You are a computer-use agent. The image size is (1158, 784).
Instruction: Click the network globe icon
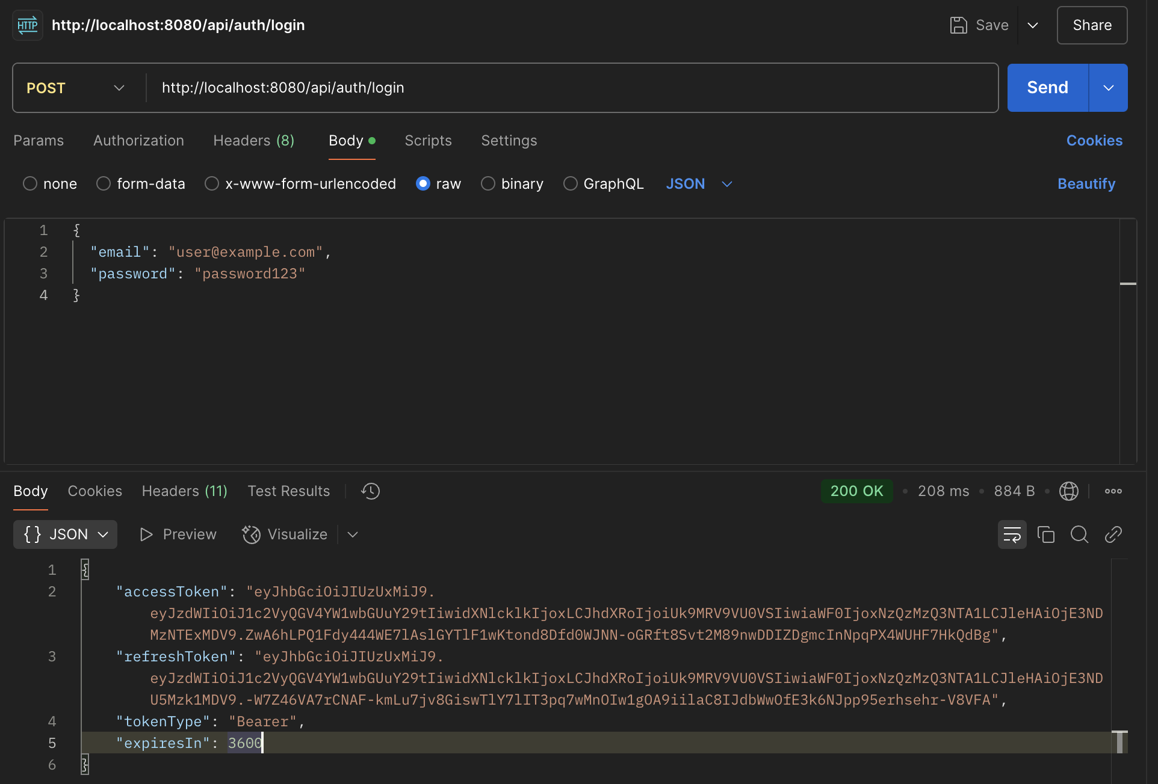[1068, 491]
